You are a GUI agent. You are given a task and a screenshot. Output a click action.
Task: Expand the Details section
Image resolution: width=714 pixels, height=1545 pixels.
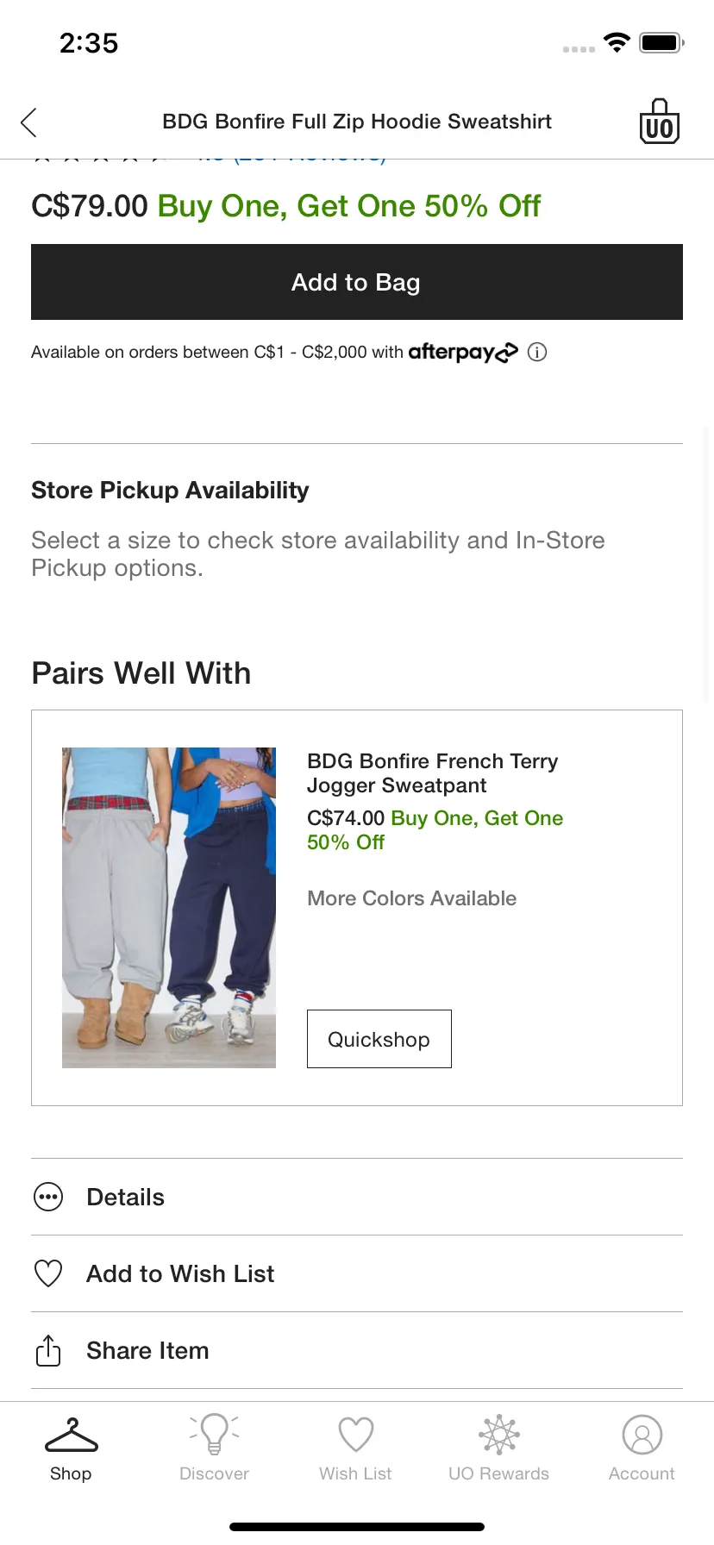coord(357,1197)
